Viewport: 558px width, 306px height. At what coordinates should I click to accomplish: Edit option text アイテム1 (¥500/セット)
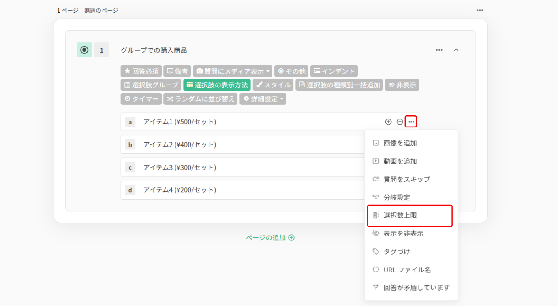tap(180, 122)
